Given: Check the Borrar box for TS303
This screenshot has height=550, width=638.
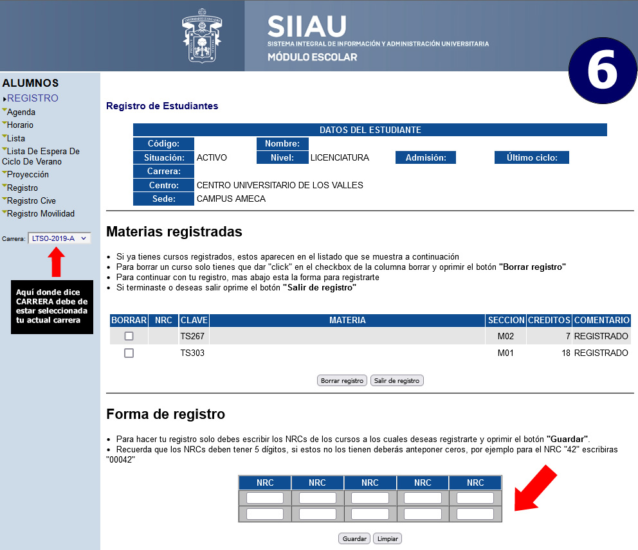Looking at the screenshot, I should (129, 353).
